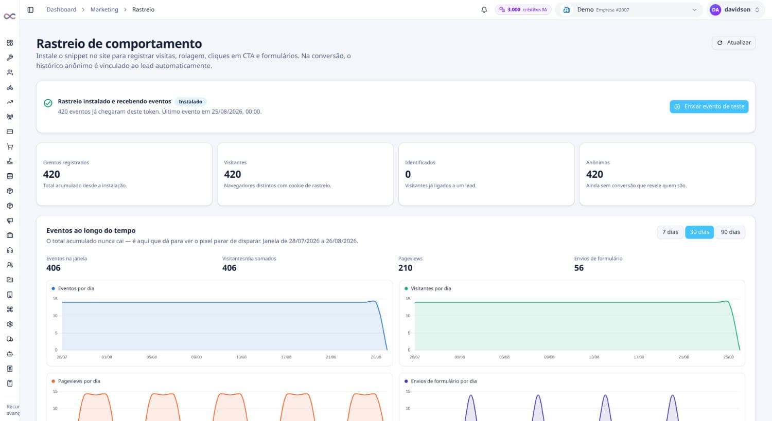Viewport: 772px width, 421px height.
Task: Open the stamp icon in sidebar
Action: point(10,161)
